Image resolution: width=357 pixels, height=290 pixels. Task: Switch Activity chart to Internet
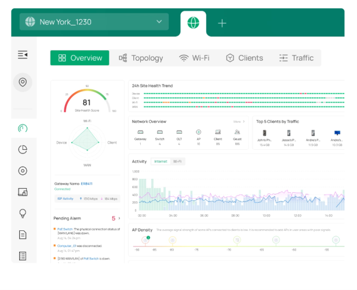161,161
